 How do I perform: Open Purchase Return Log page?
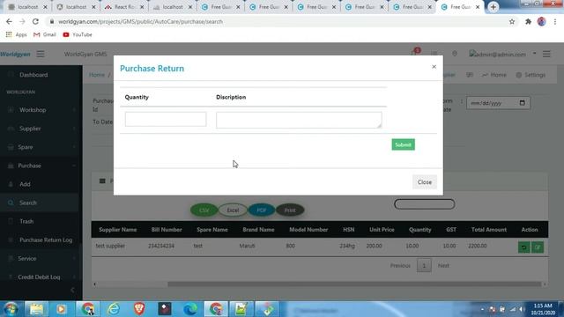click(46, 240)
